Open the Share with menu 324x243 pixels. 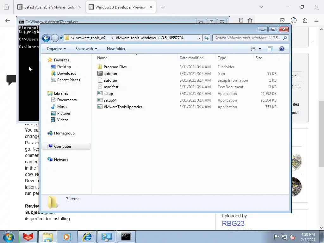(86, 49)
